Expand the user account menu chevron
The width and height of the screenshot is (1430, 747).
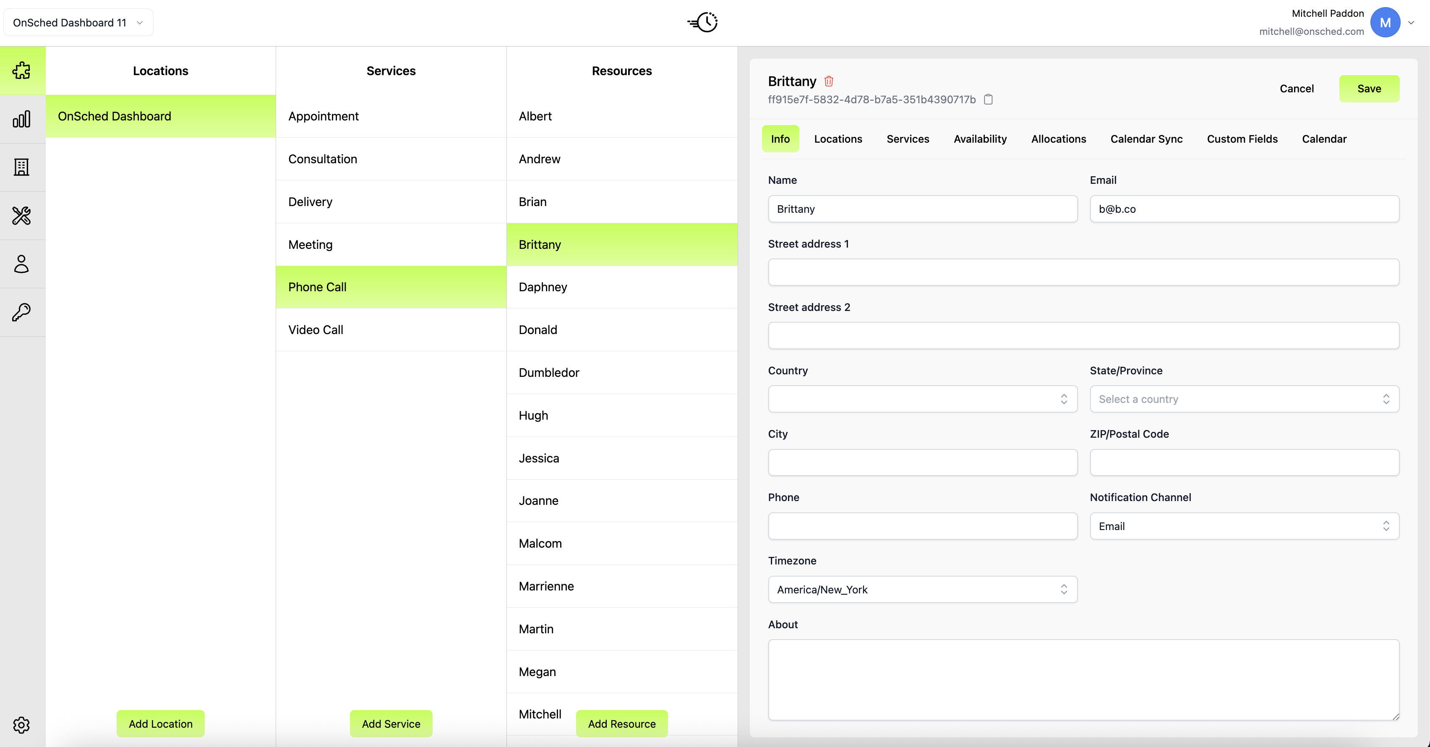[1411, 23]
